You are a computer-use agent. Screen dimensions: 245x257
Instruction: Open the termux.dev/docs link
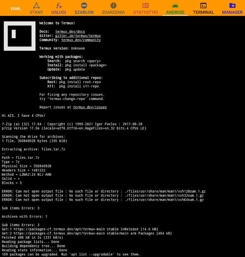tap(70, 31)
